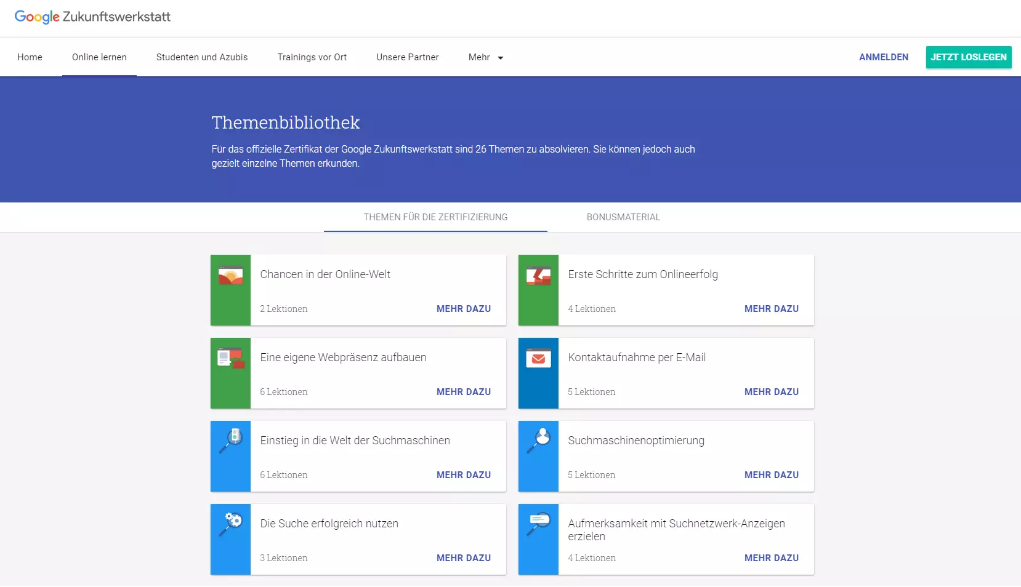Open the Studenten und Azubis menu item
The image size is (1021, 587).
click(x=202, y=57)
